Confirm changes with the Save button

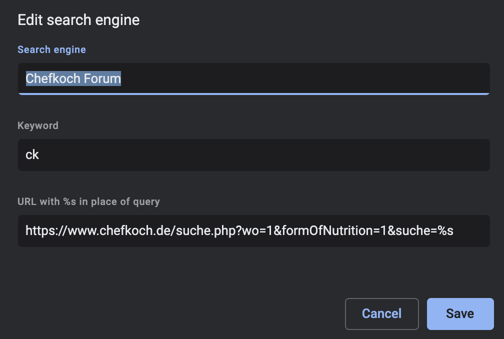459,313
